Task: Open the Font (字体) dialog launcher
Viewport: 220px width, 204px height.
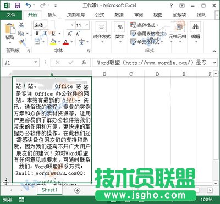Action: click(x=89, y=51)
